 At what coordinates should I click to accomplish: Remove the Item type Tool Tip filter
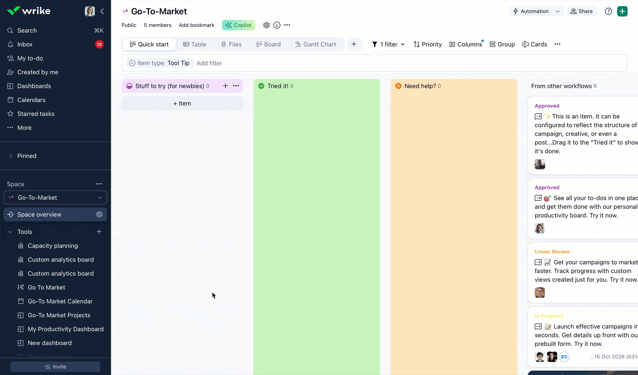(159, 63)
